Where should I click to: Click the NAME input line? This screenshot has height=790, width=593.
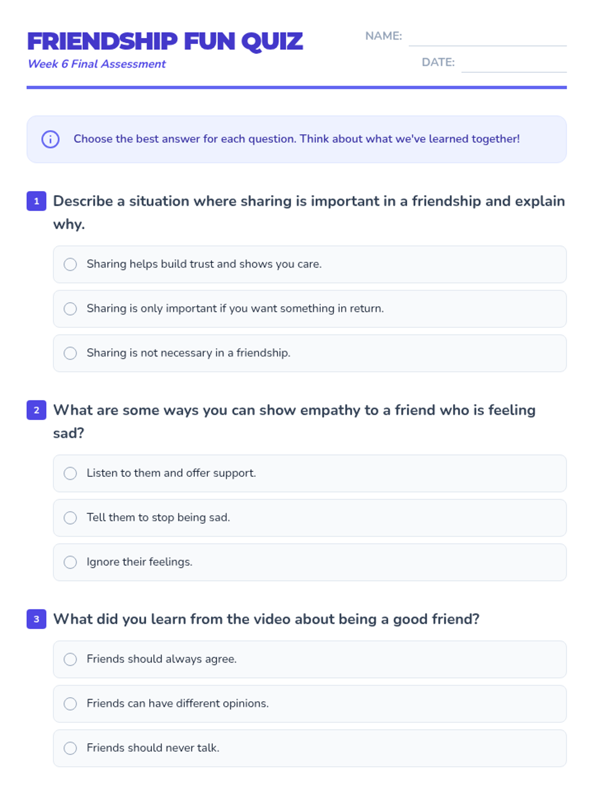pyautogui.click(x=487, y=38)
